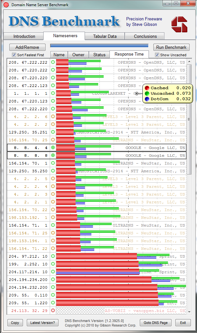The height and width of the screenshot is (333, 197).
Task: Click the red status ring for 24.113.32.29
Action: pos(53,310)
